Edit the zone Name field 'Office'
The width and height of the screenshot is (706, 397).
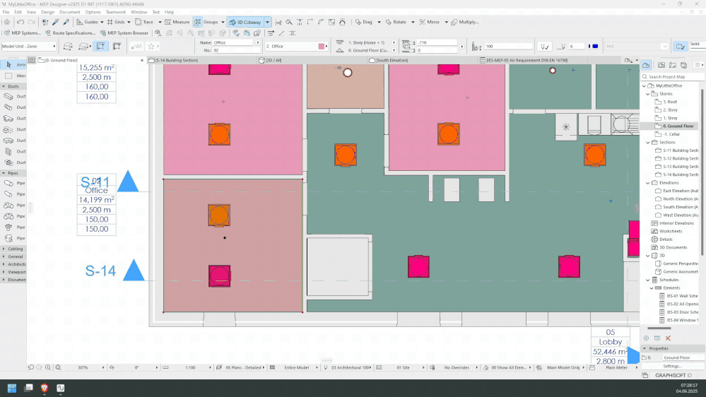tap(234, 42)
